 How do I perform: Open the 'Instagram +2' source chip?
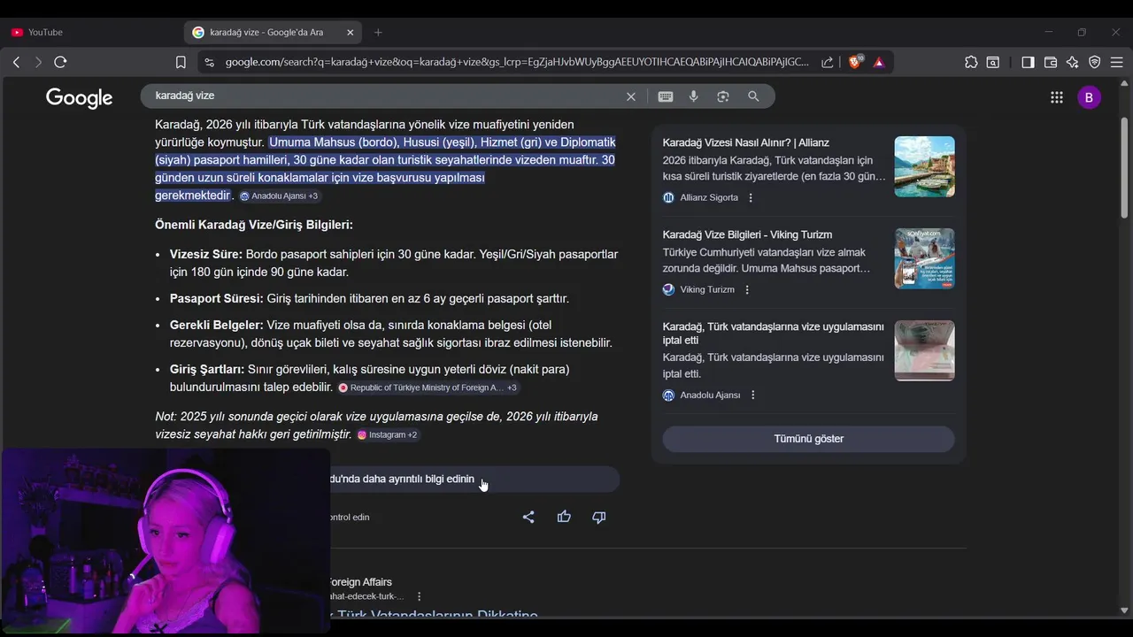[388, 435]
